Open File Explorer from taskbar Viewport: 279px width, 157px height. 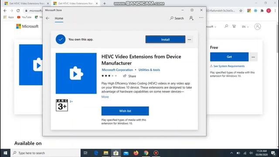(106, 153)
